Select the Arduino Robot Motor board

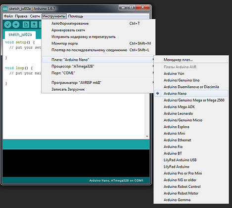pyautogui.click(x=191, y=193)
